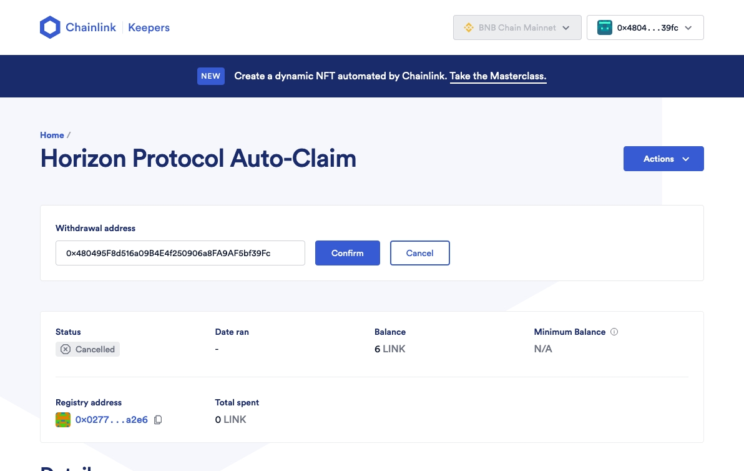Copy the registry address with the copy icon
Screen dimensions: 744x471
click(158, 420)
